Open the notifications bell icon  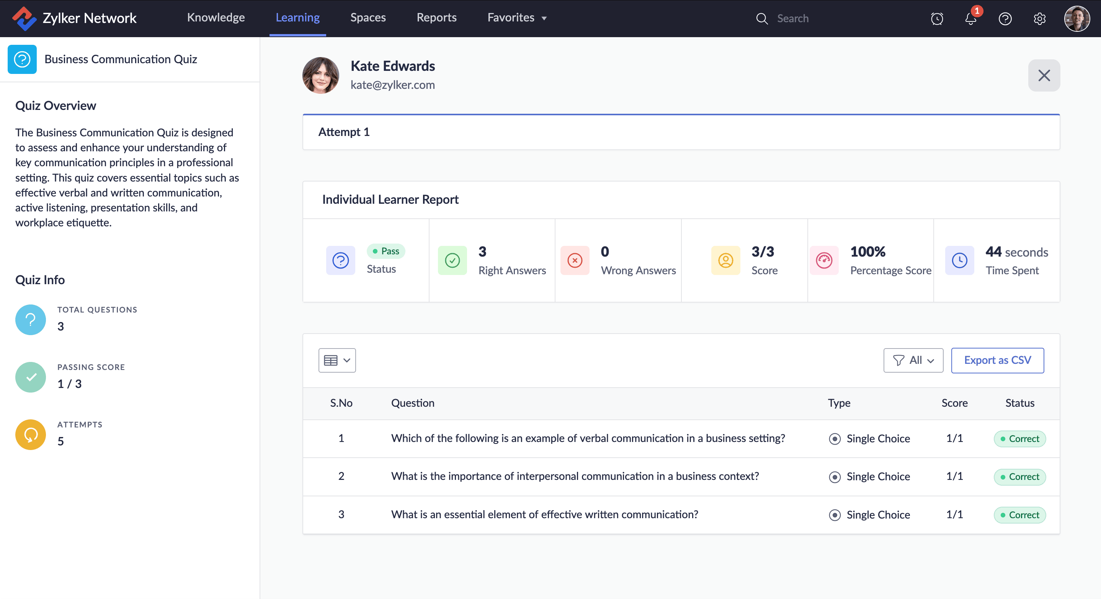(x=970, y=18)
